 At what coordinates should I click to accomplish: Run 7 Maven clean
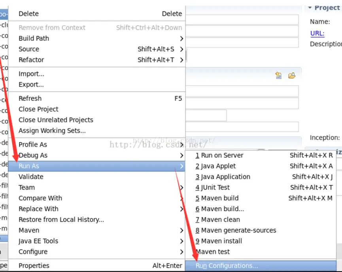coord(261,220)
